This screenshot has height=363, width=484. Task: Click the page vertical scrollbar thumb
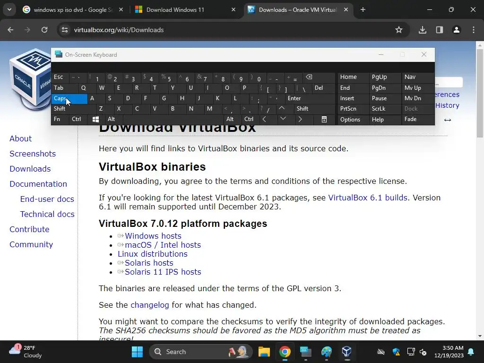point(480,93)
